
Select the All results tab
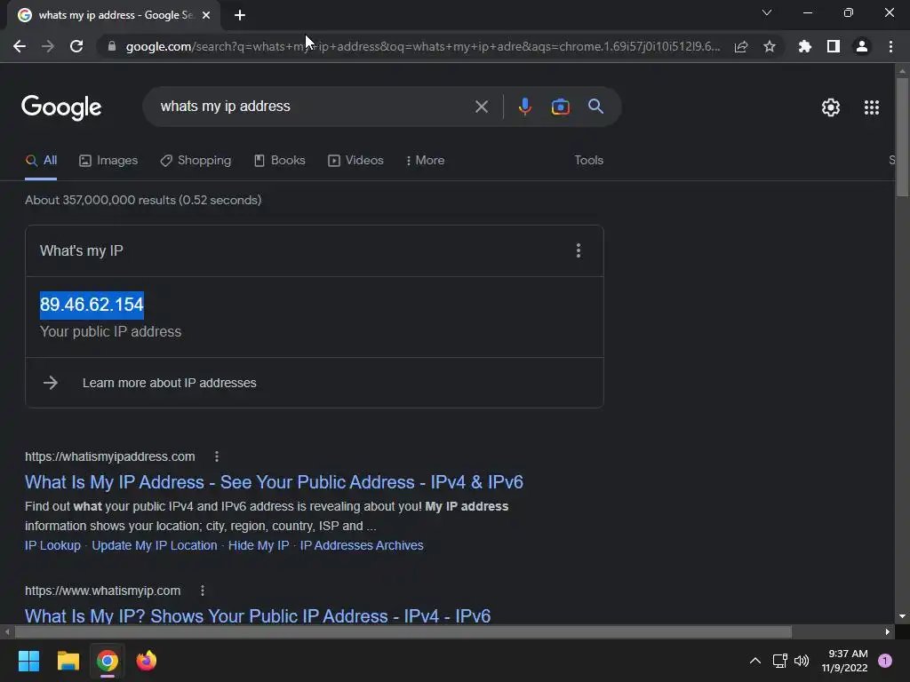pyautogui.click(x=41, y=161)
